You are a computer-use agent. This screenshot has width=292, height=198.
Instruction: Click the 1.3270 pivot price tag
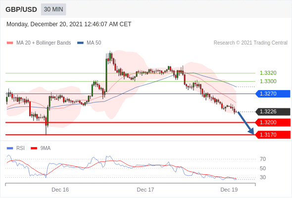273,94
